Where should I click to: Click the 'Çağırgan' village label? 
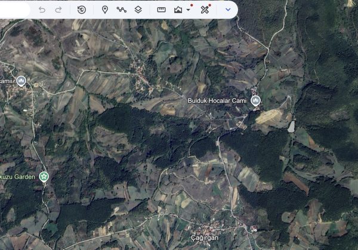[x=205, y=238]
